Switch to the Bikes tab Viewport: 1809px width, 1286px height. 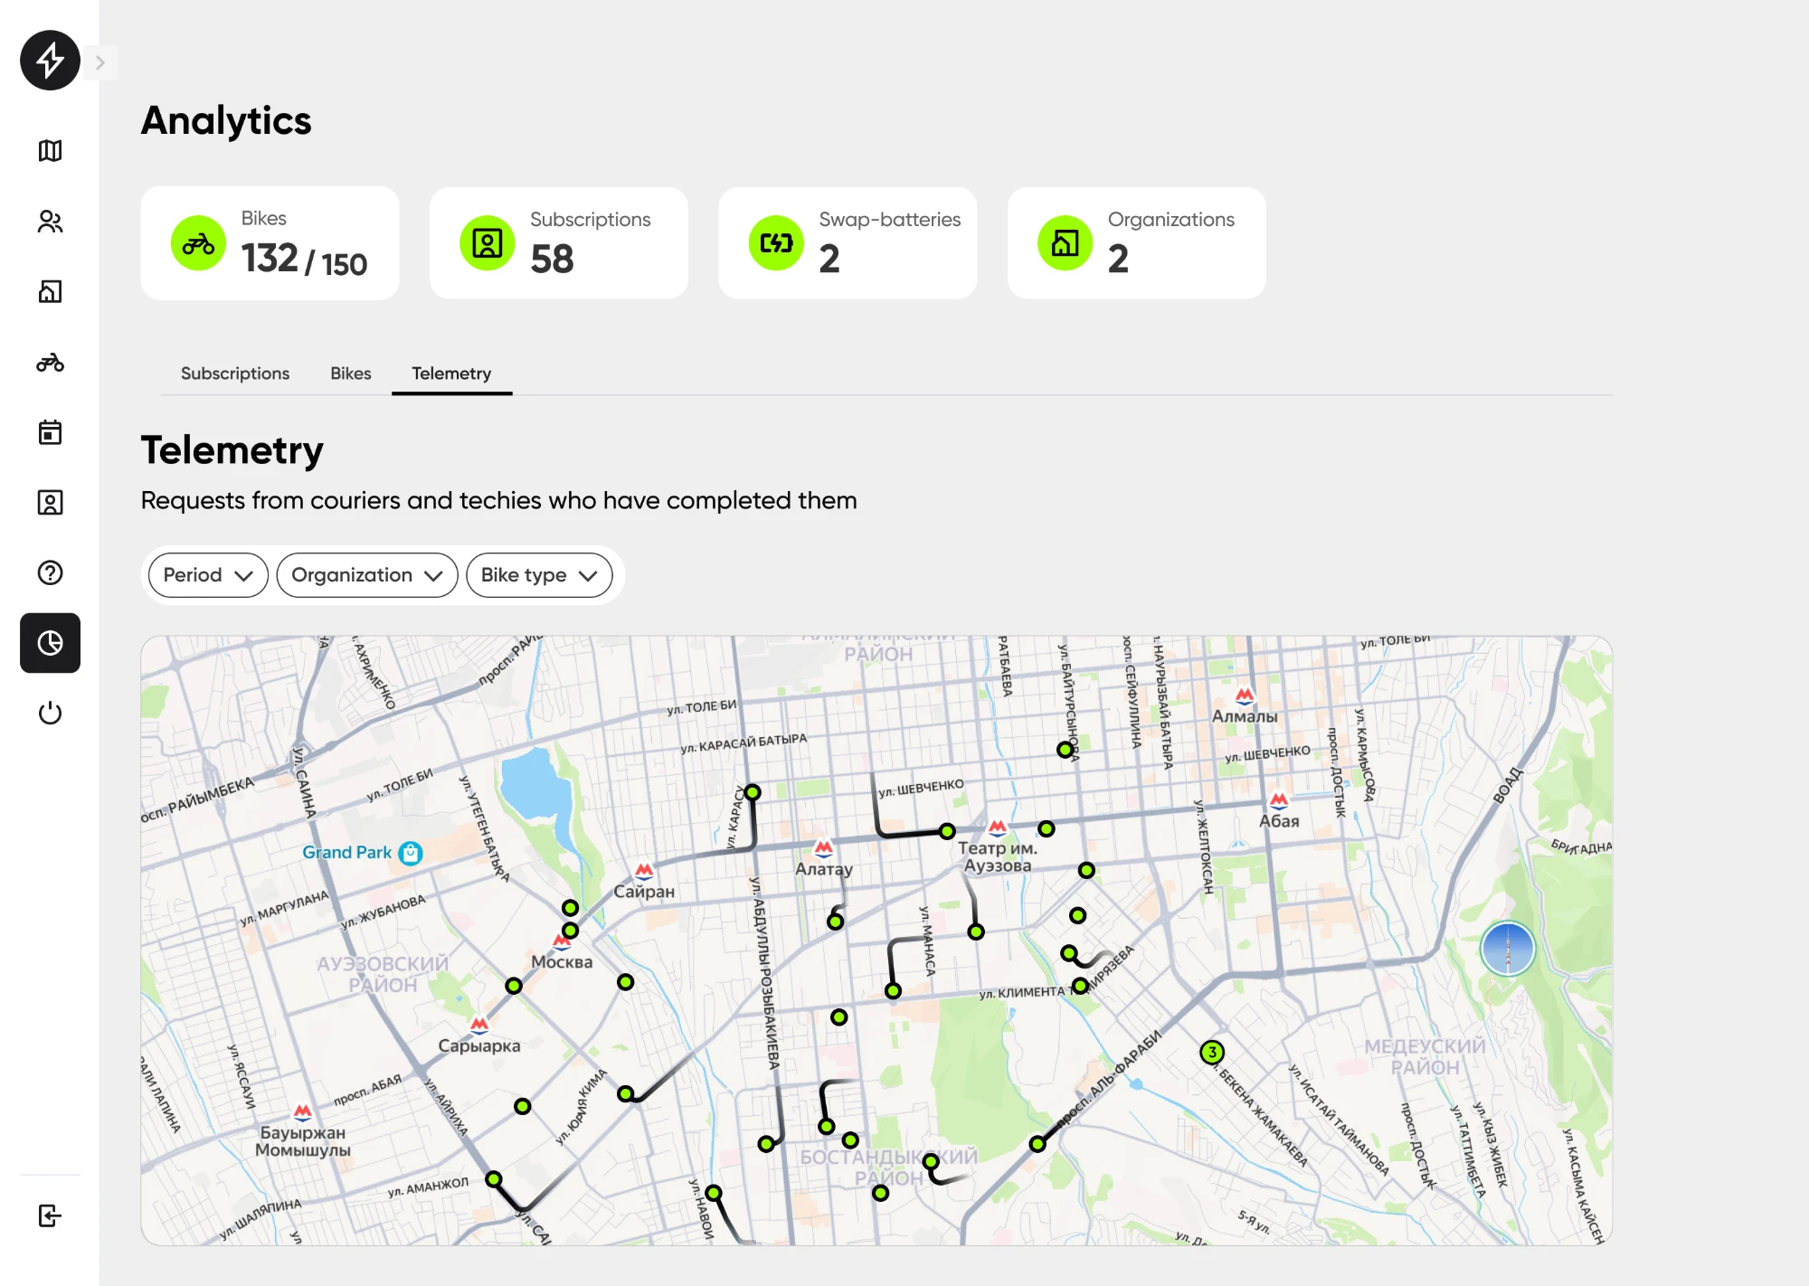351,374
